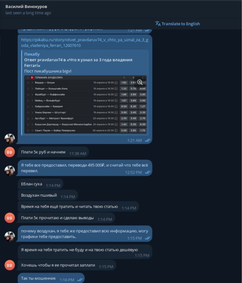Viewport: 242px width, 283px height.
Task: Click the photo avatar beside the 1:21 AM message
Action: [10, 139]
